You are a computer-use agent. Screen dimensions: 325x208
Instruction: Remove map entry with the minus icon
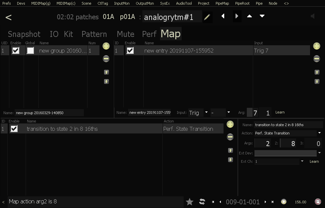[317, 59]
